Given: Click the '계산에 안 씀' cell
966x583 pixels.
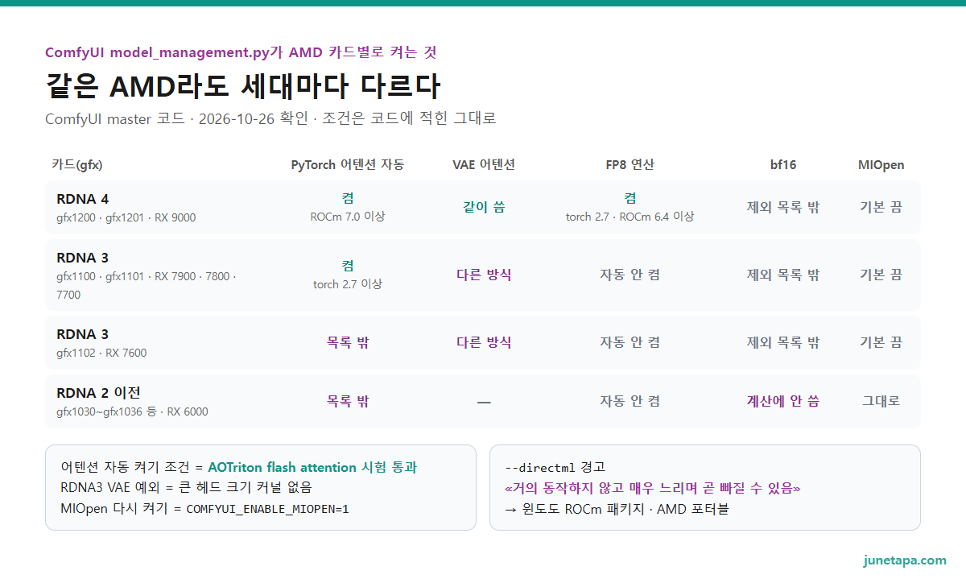Looking at the screenshot, I should (783, 401).
